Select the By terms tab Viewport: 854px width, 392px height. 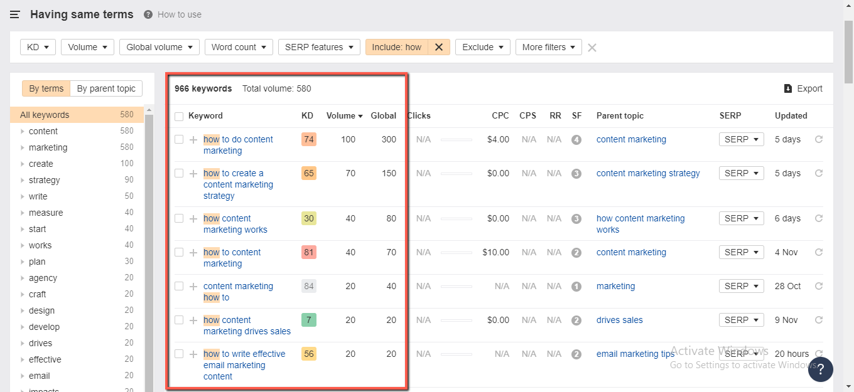pos(46,88)
